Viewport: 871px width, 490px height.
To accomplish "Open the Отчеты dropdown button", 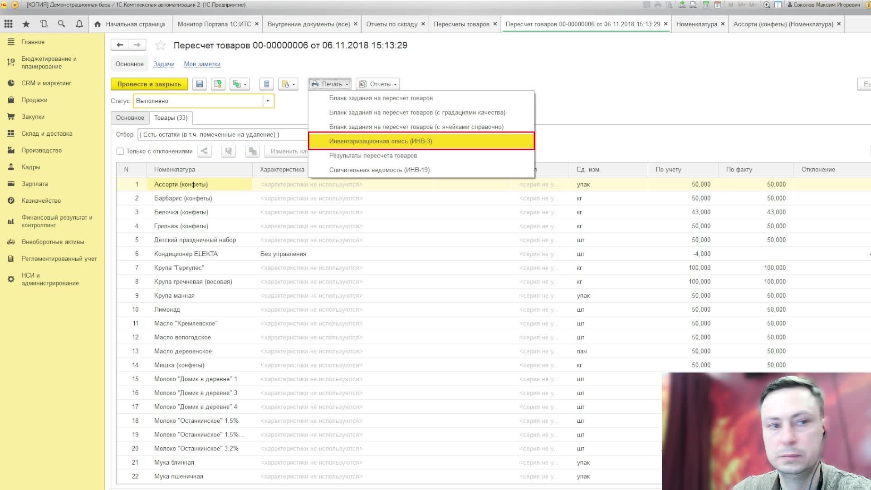I will click(378, 84).
